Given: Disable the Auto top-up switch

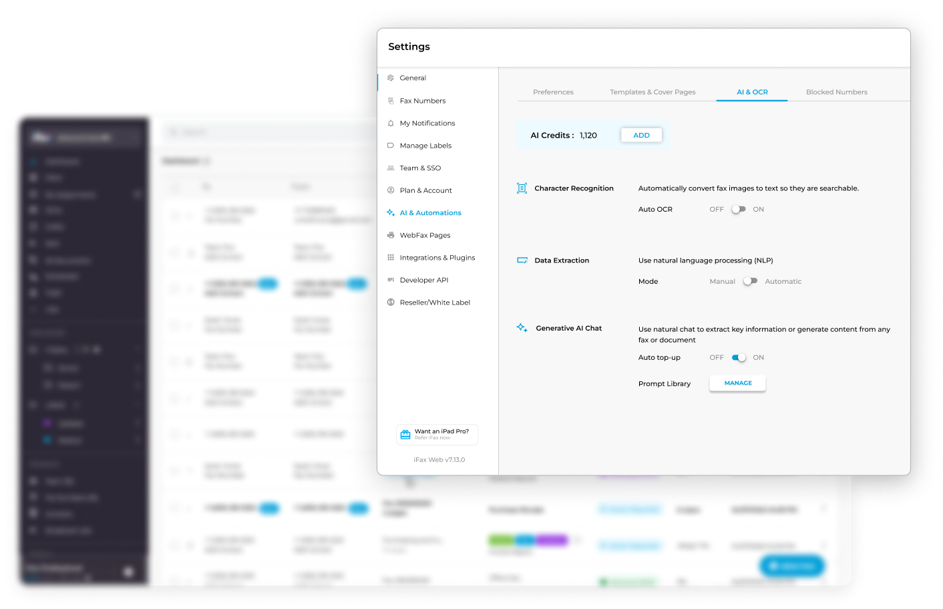Looking at the screenshot, I should pos(739,358).
